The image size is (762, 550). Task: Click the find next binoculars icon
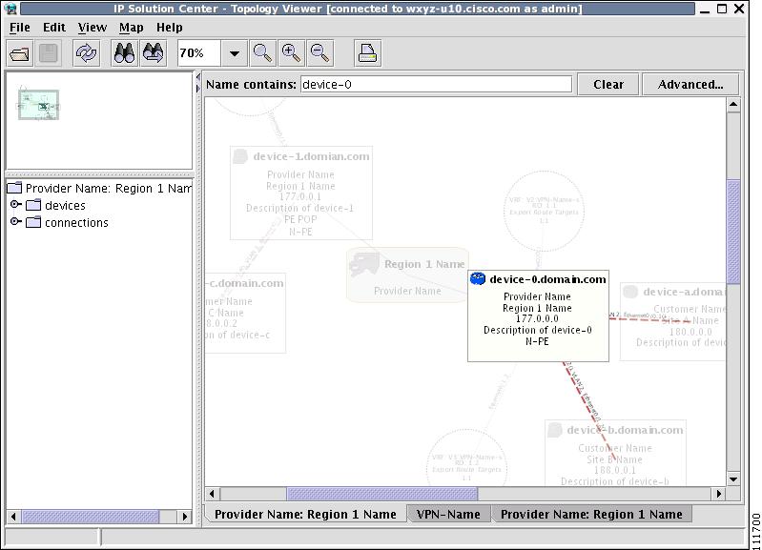pyautogui.click(x=154, y=53)
